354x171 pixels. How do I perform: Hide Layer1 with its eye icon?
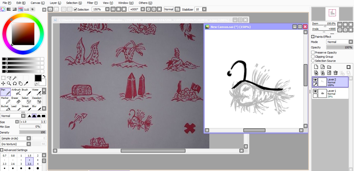tap(315, 91)
